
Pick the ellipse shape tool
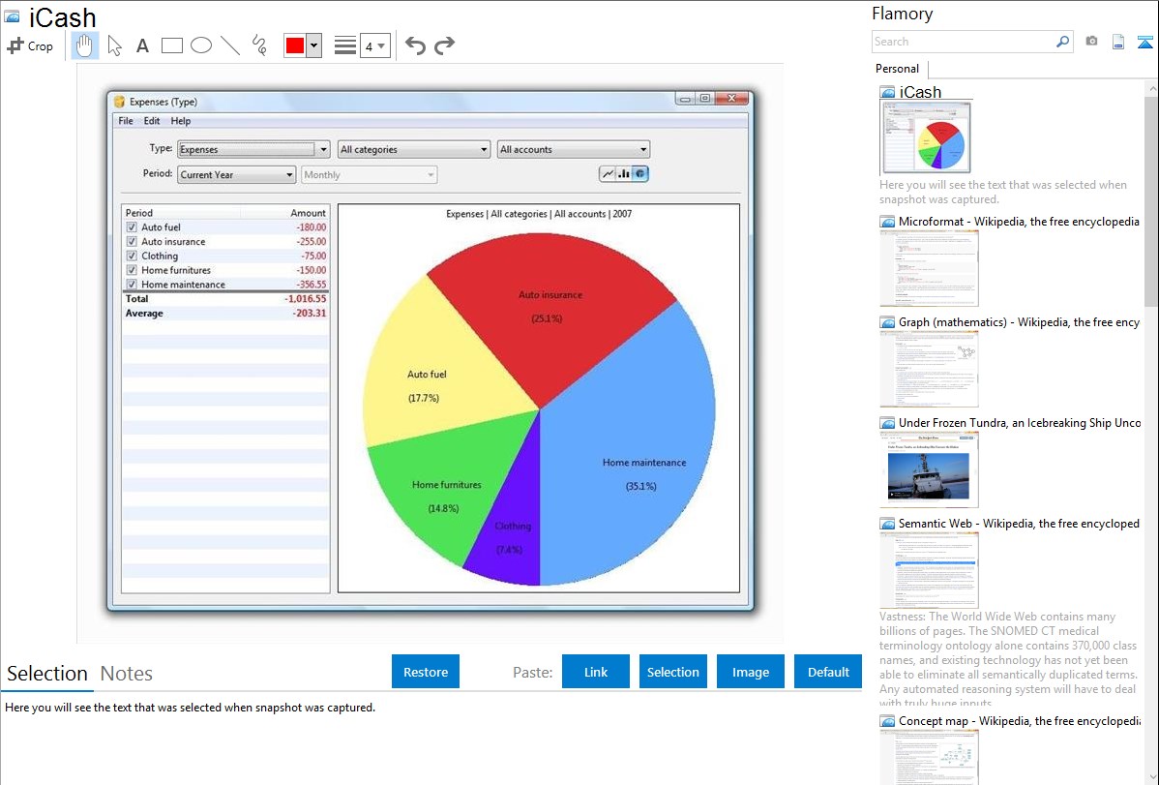pos(201,45)
